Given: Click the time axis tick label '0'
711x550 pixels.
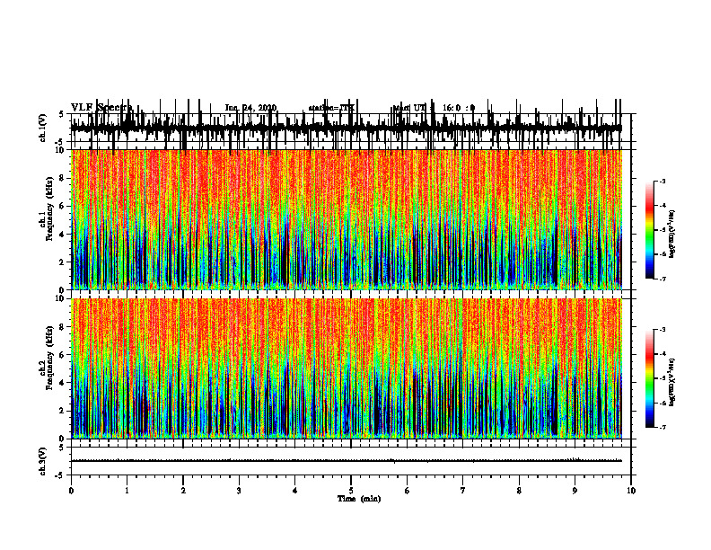Looking at the screenshot, I should tap(71, 491).
